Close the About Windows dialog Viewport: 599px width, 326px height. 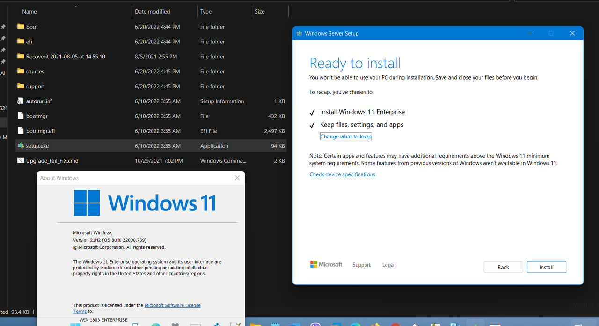237,178
